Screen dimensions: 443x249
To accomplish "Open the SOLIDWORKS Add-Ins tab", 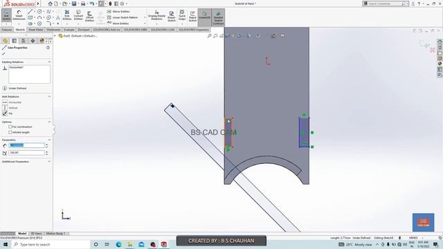I will [x=107, y=30].
